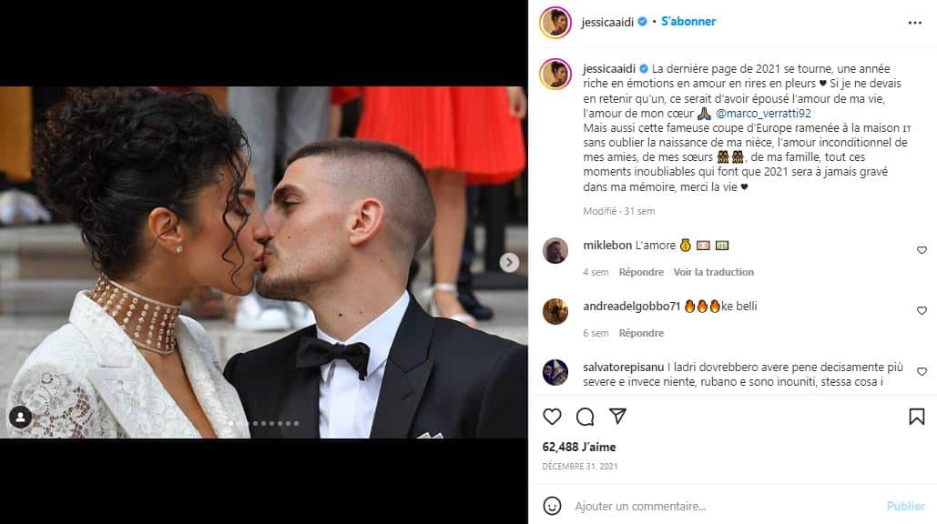Like the post with heart icon
This screenshot has width=937, height=524.
tap(552, 417)
